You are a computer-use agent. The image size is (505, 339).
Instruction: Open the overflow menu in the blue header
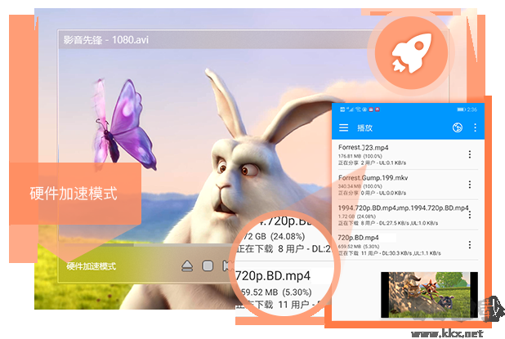[x=475, y=127]
